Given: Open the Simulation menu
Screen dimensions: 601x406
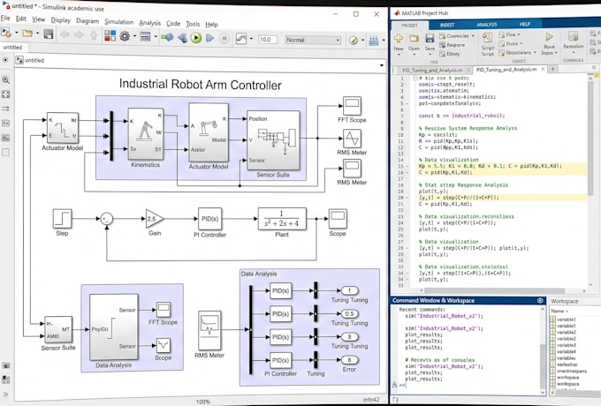Looking at the screenshot, I should pos(118,22).
